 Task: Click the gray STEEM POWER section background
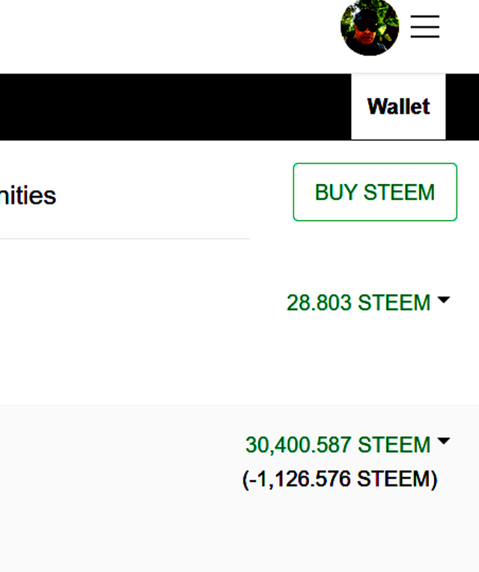coord(112,487)
